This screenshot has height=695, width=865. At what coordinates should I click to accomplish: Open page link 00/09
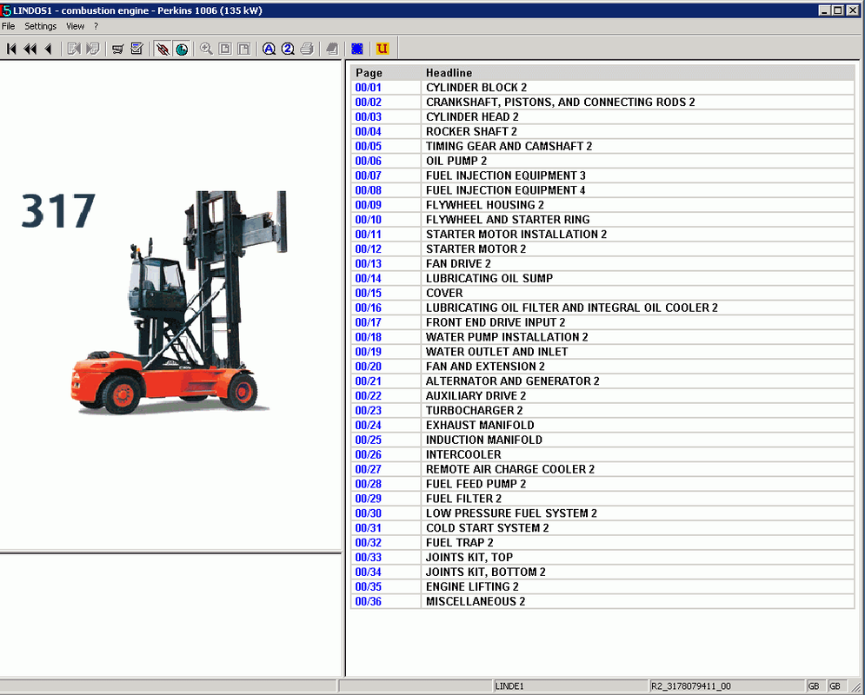click(368, 205)
